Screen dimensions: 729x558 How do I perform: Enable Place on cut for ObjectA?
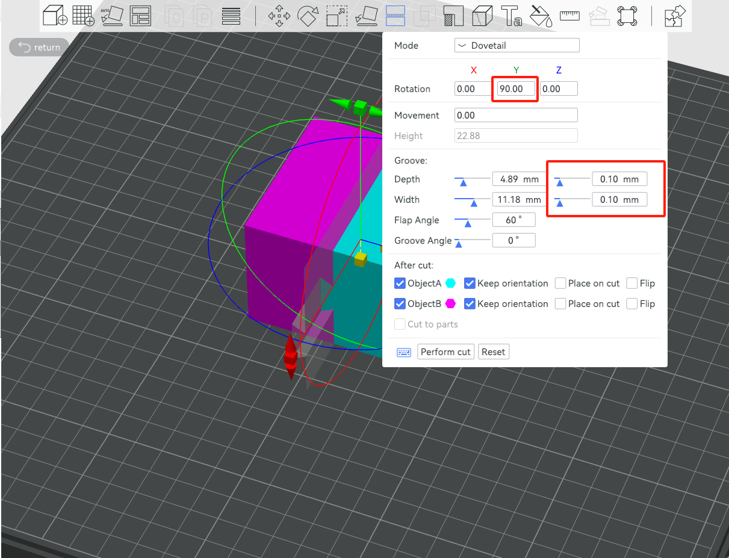560,284
